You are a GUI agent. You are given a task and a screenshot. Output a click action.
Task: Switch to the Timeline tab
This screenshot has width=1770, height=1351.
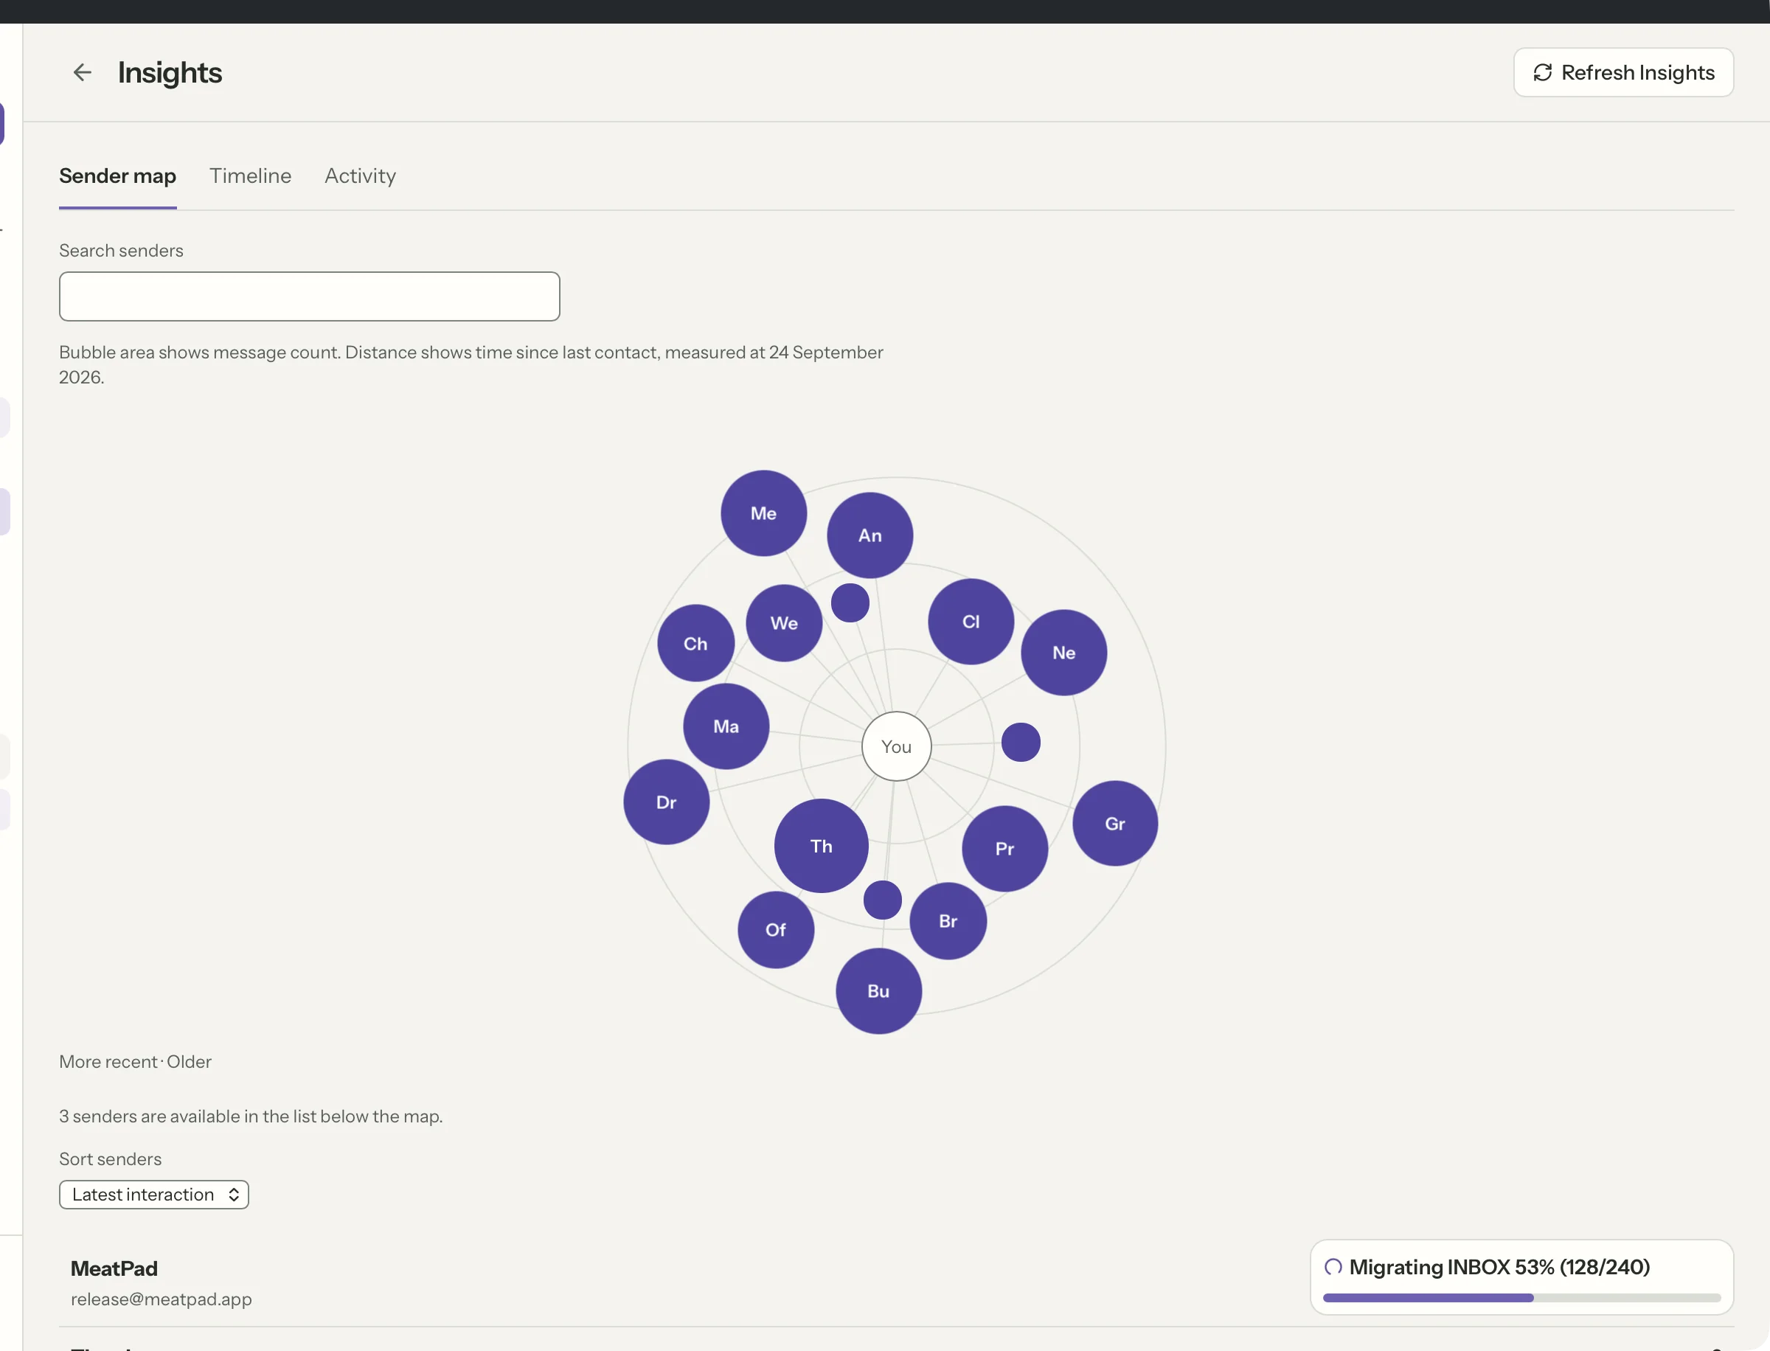click(250, 176)
